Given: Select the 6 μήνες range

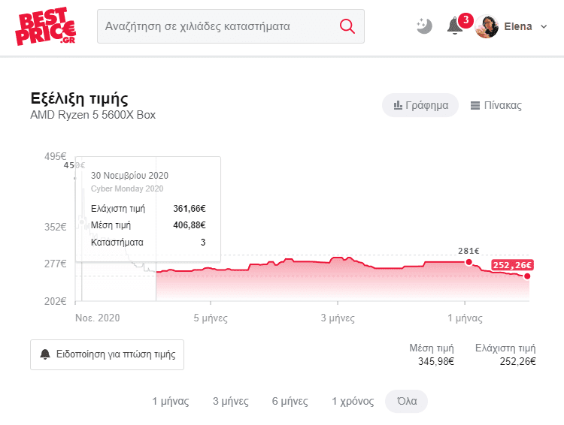Looking at the screenshot, I should click(x=290, y=401).
